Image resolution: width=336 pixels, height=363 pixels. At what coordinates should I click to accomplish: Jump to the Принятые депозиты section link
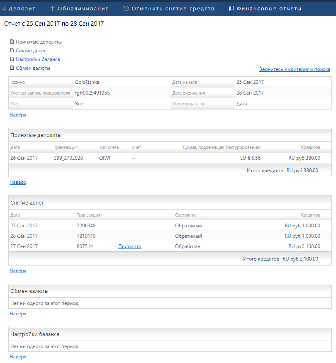39,42
